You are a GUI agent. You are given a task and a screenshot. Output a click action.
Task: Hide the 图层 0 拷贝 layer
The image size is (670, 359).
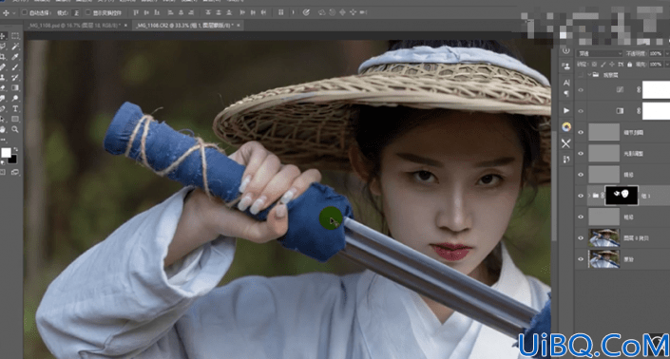click(581, 237)
